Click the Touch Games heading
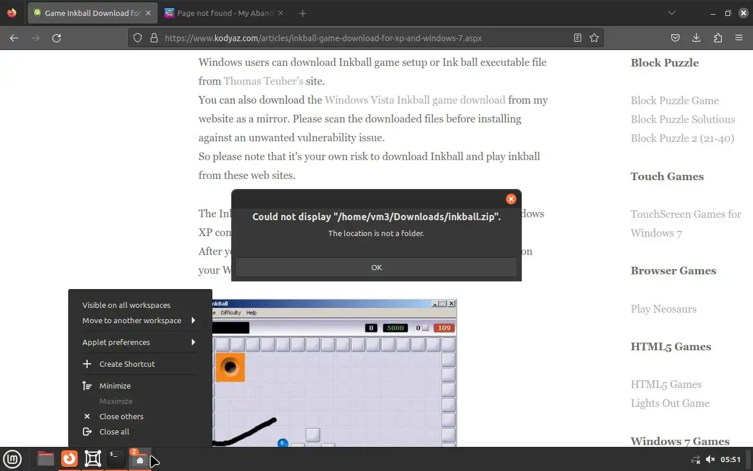 pos(667,177)
